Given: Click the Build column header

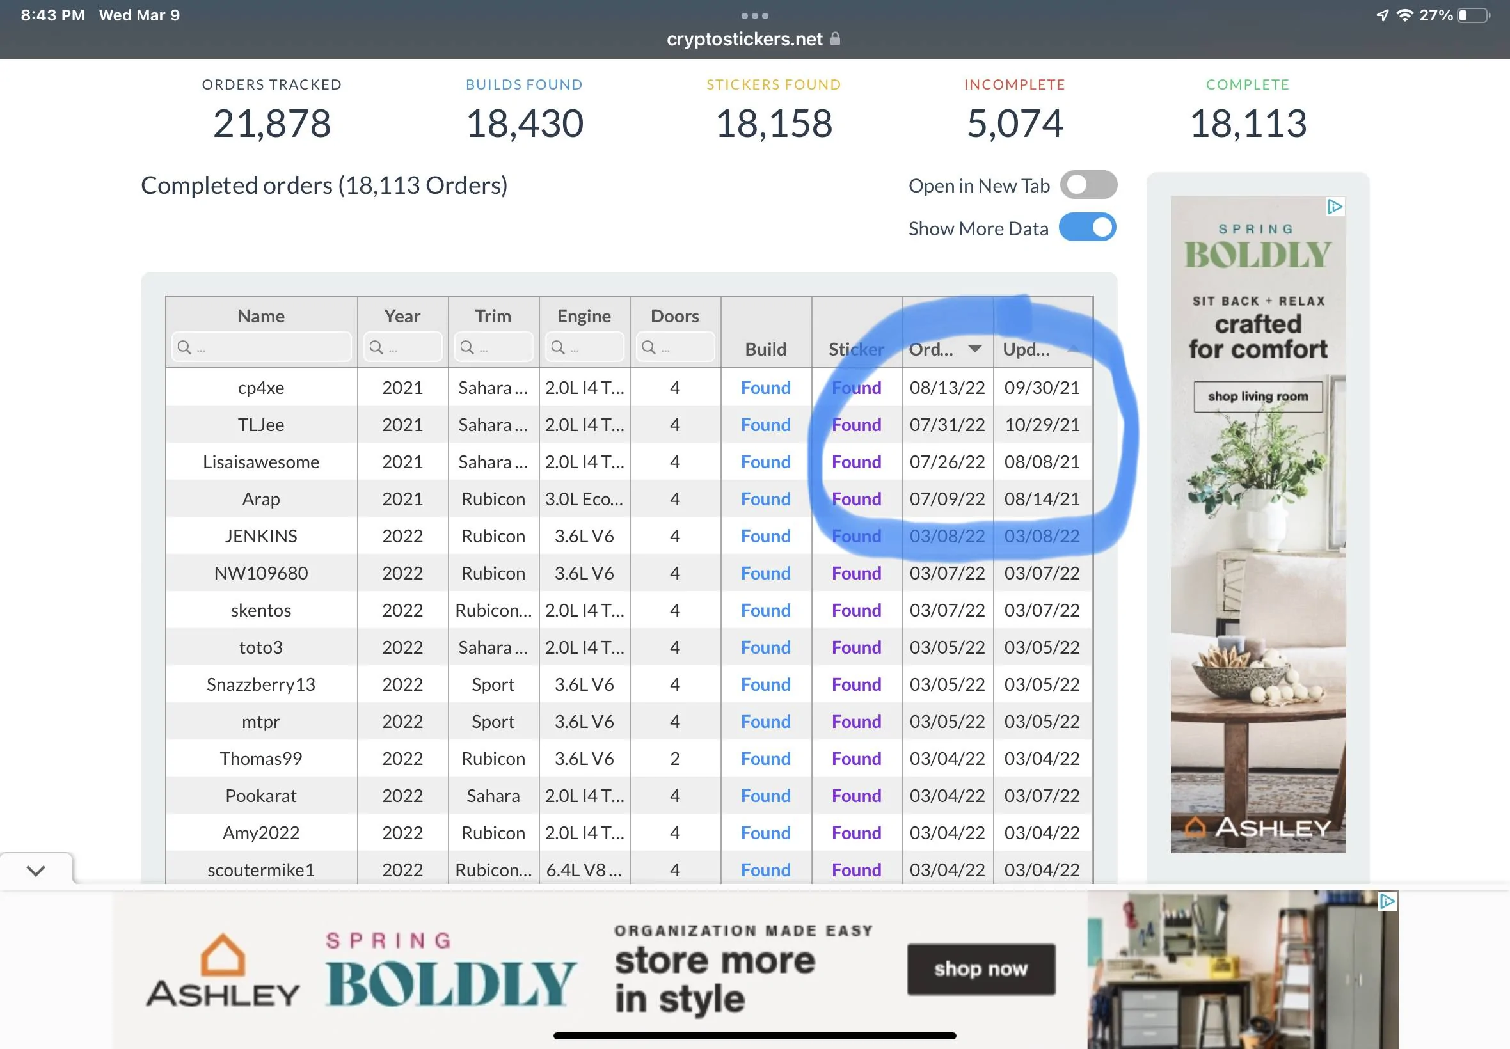Looking at the screenshot, I should coord(766,349).
